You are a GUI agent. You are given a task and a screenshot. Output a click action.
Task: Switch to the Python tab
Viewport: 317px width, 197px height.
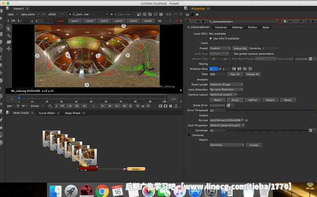252,27
